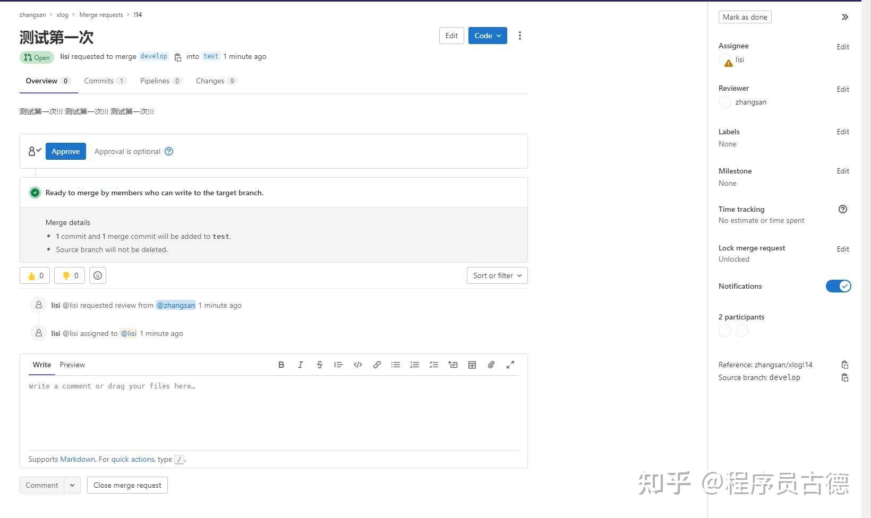Insert a numbered list in the comment
871x518 pixels.
(415, 365)
